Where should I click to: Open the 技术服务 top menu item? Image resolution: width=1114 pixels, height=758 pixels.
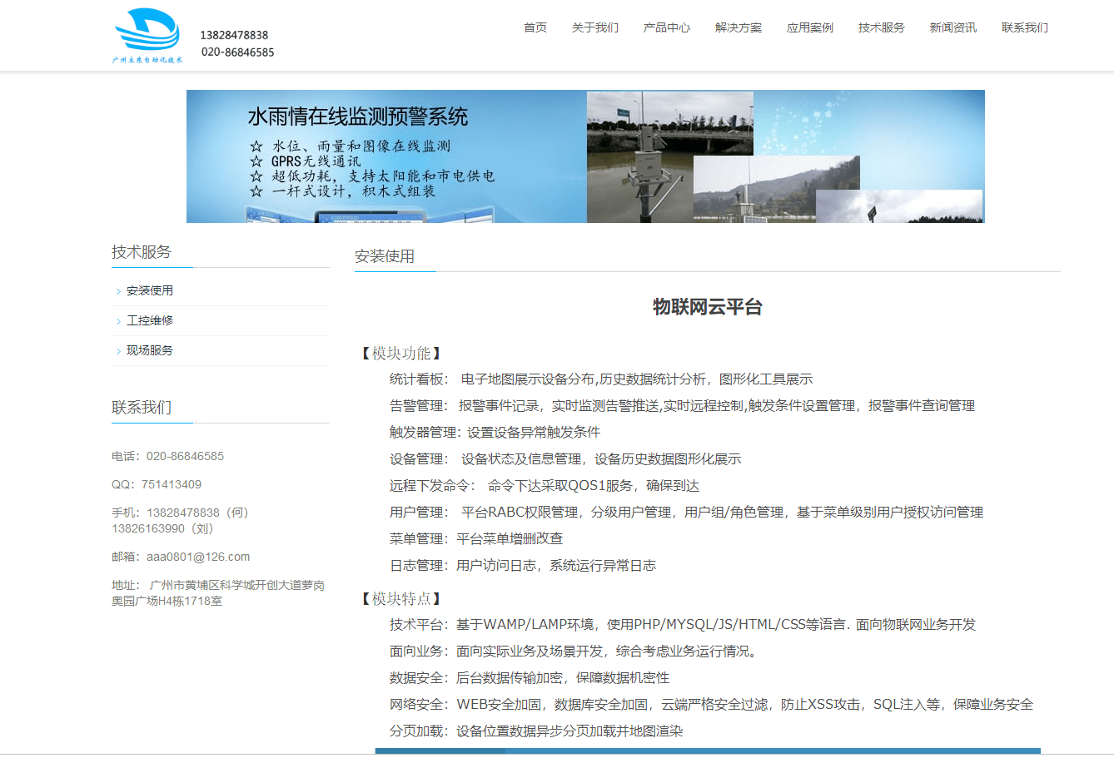pyautogui.click(x=881, y=27)
